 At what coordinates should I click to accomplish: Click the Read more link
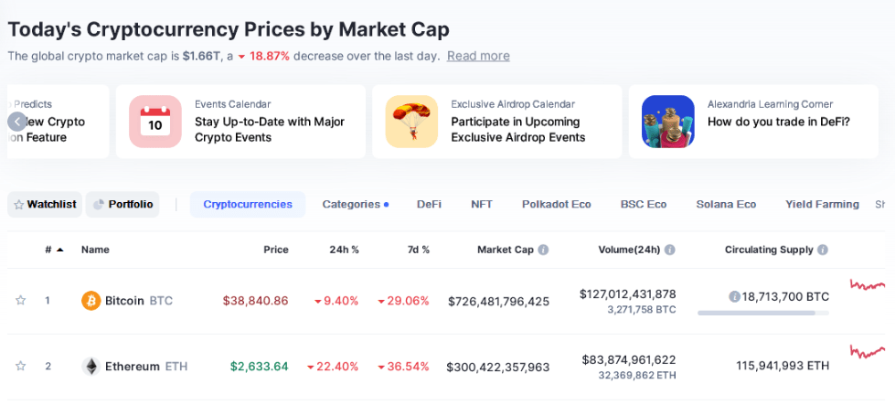click(478, 56)
